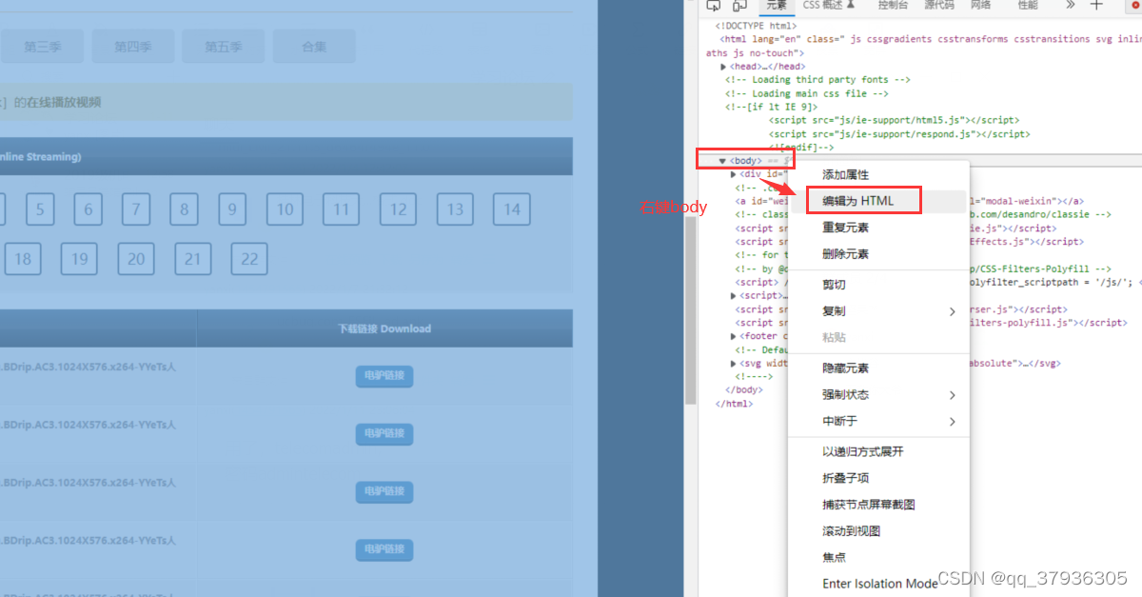Collapse the body node triangle
This screenshot has height=597, width=1142.
(723, 161)
